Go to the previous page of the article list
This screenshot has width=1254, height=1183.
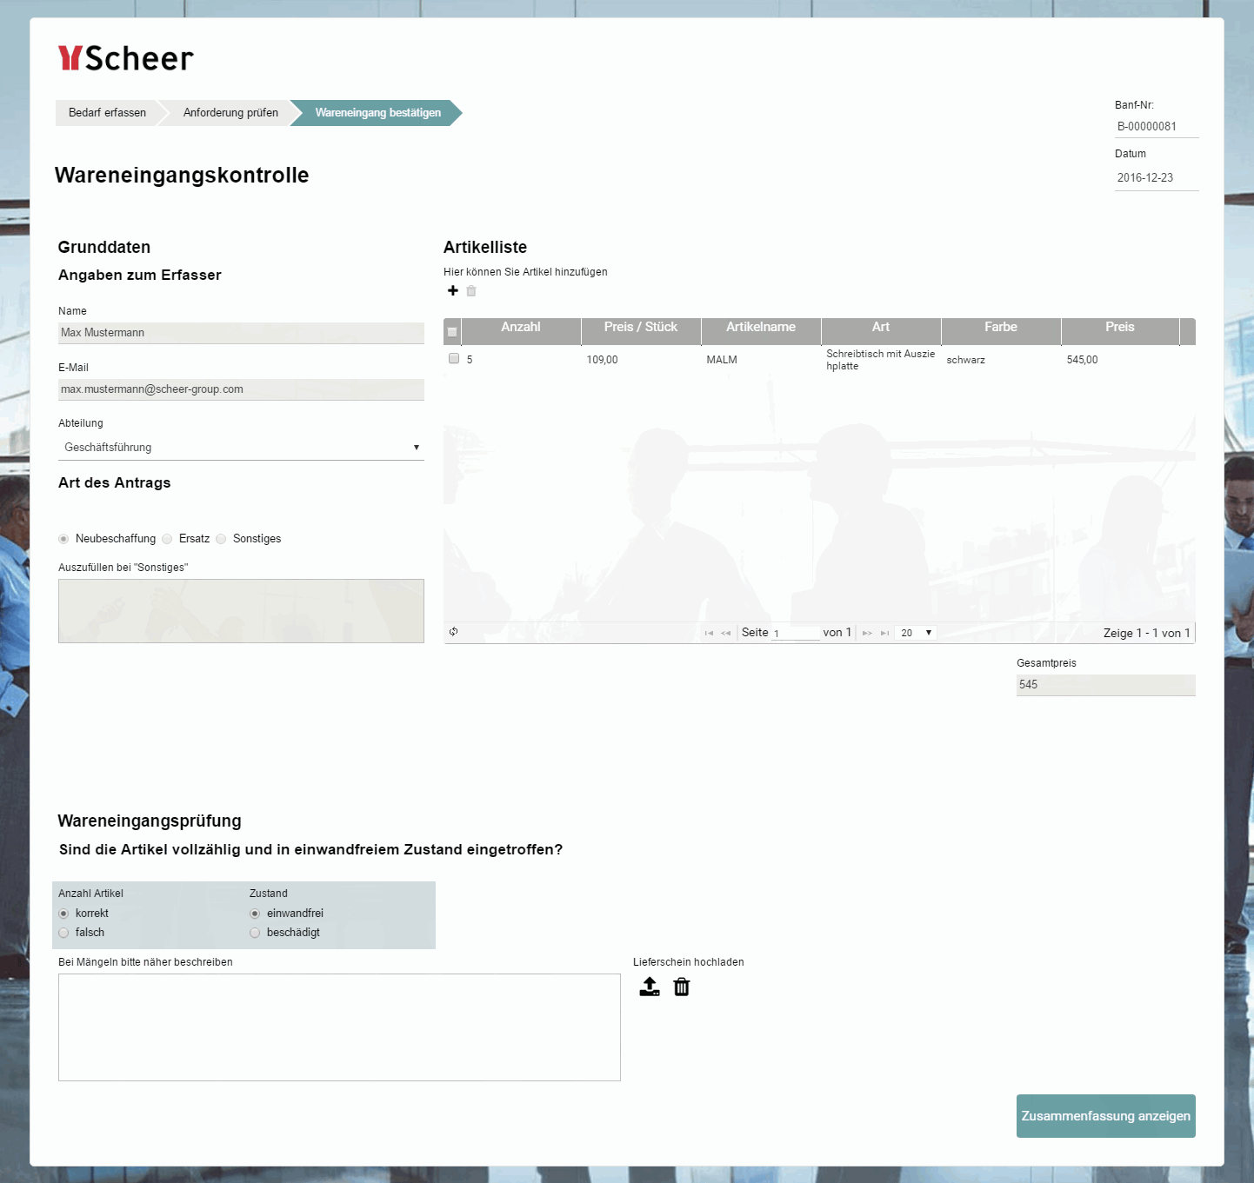point(726,633)
